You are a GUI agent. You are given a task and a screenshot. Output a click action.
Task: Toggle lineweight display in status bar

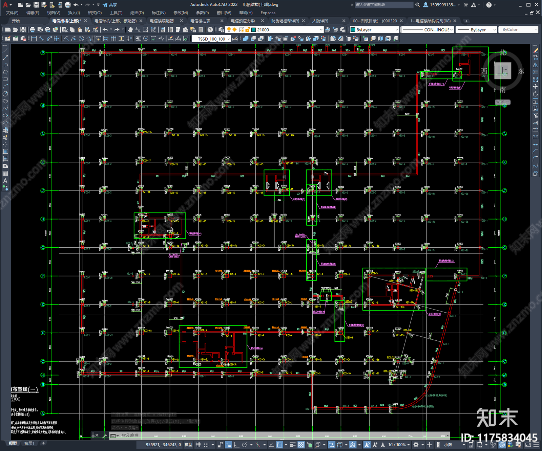[x=293, y=445]
